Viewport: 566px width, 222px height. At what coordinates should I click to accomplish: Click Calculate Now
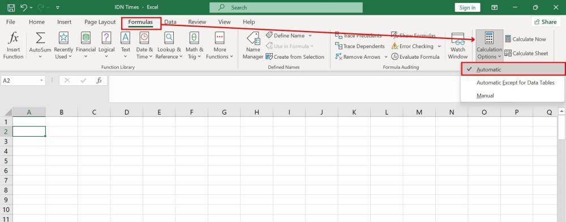pyautogui.click(x=525, y=39)
